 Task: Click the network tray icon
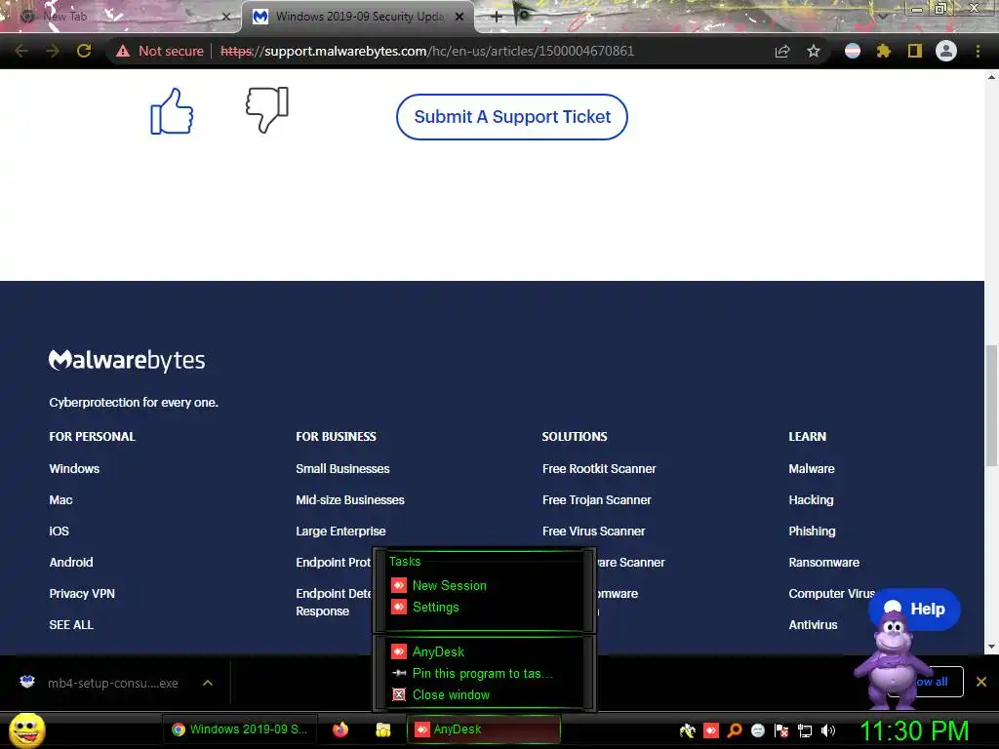tap(805, 730)
